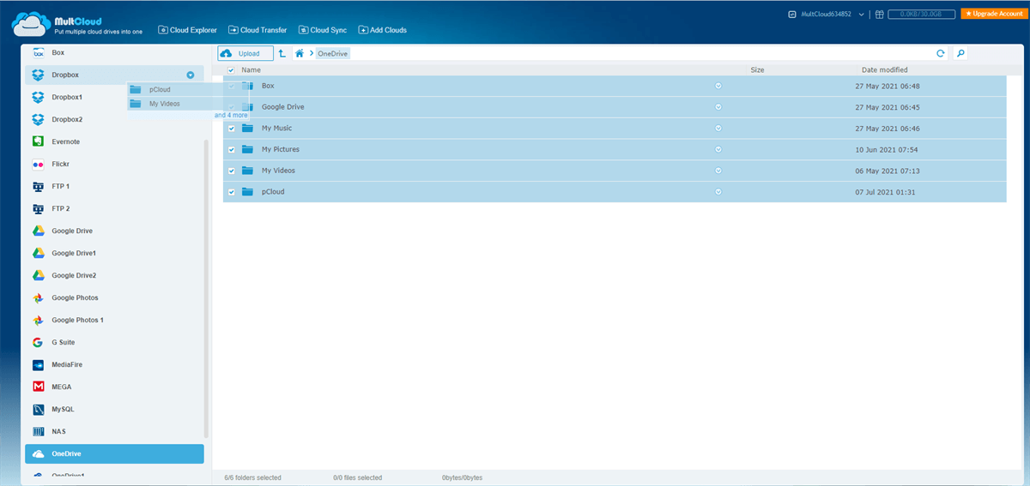The width and height of the screenshot is (1030, 486).
Task: Click the pCloud folder icon in list
Action: [247, 192]
